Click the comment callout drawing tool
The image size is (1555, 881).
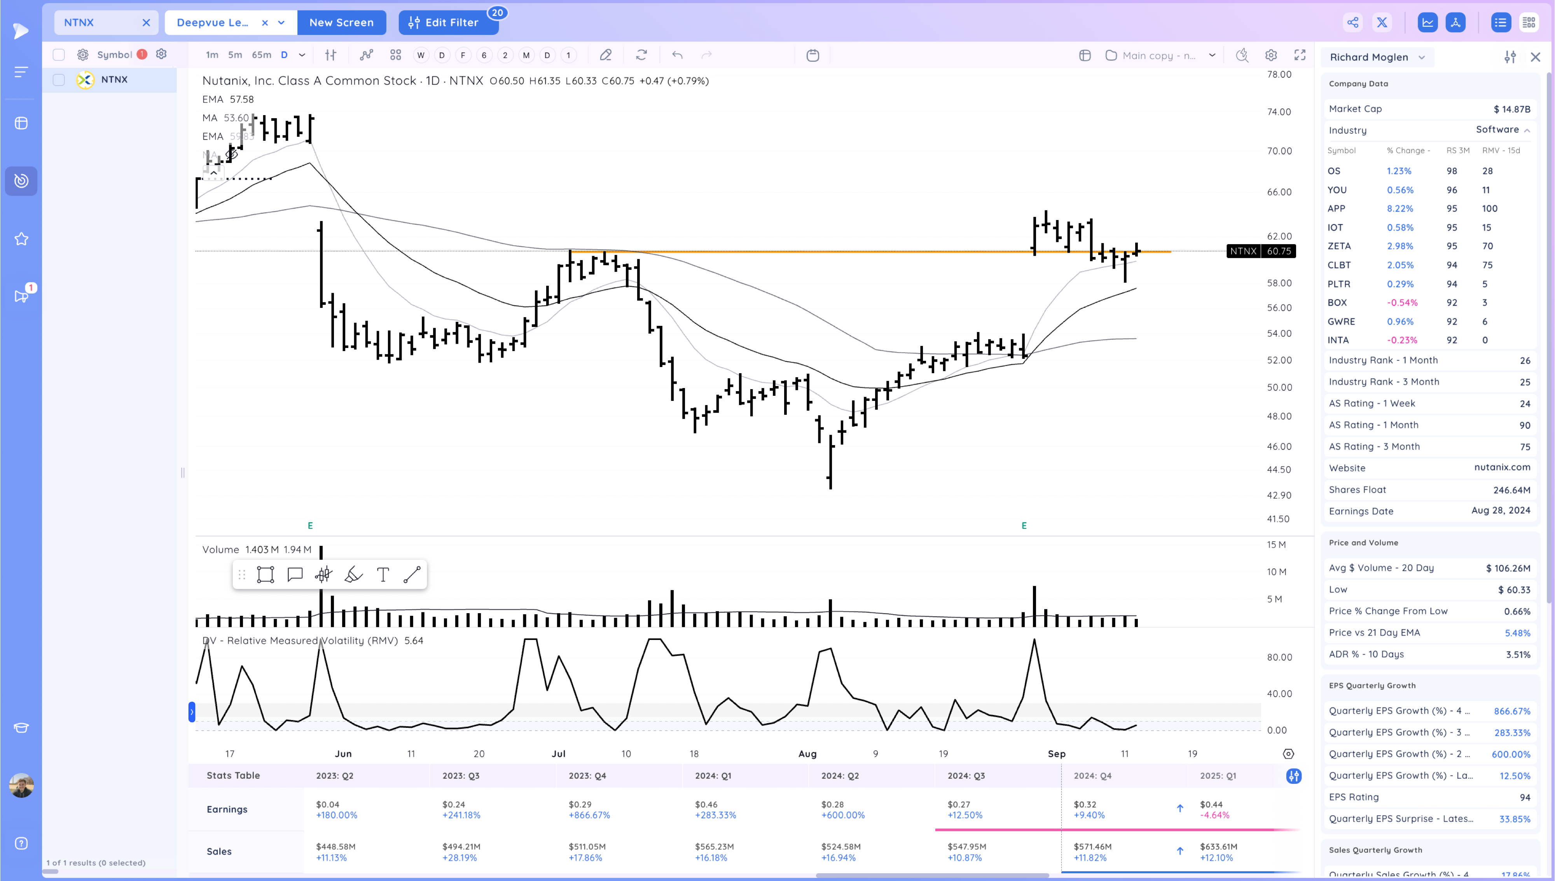[x=295, y=574]
